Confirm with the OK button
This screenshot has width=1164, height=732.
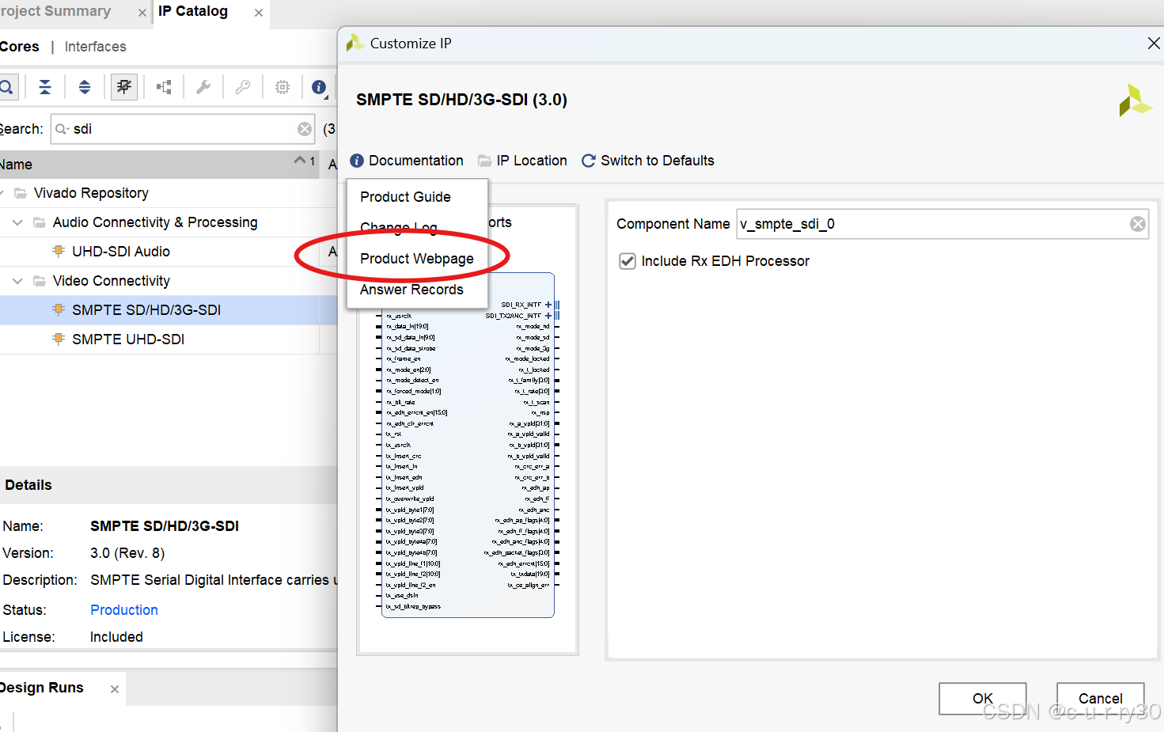[x=983, y=698]
